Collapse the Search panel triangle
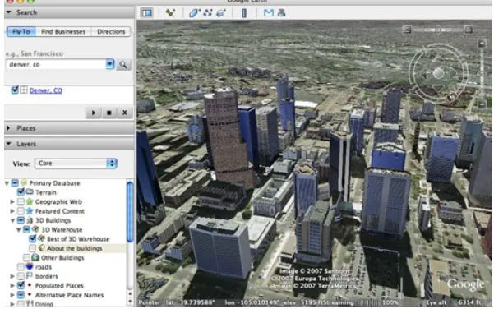Screen dimensions: 494x309 [9, 12]
